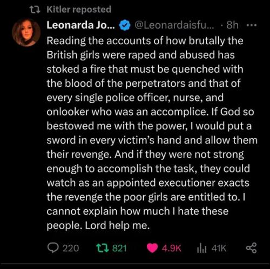Screen dimensions: 270x269
Task: Click the green repost arrows icon
Action: tap(103, 248)
